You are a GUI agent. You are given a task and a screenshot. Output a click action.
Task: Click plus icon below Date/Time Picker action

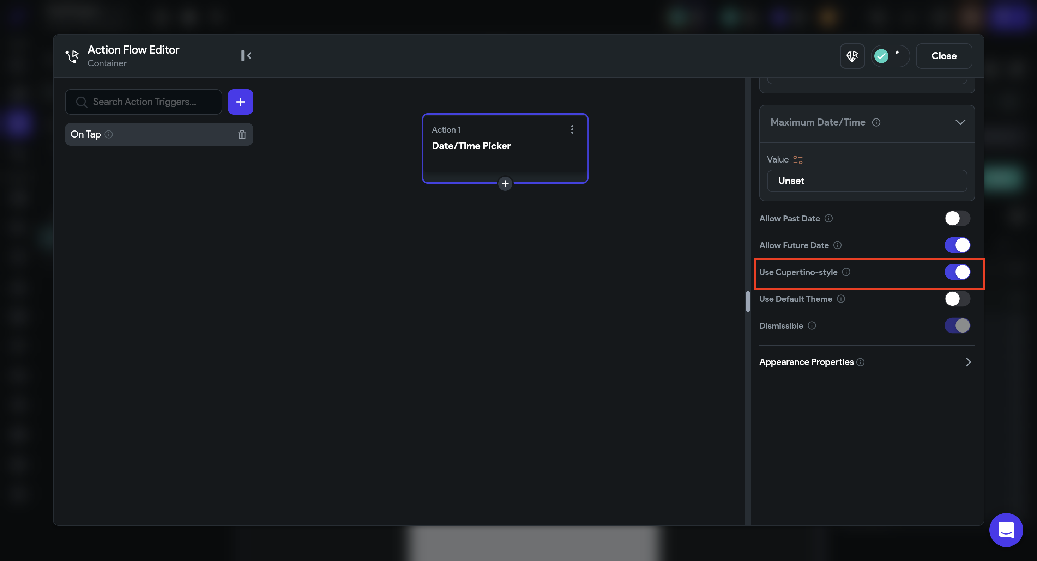pos(505,184)
